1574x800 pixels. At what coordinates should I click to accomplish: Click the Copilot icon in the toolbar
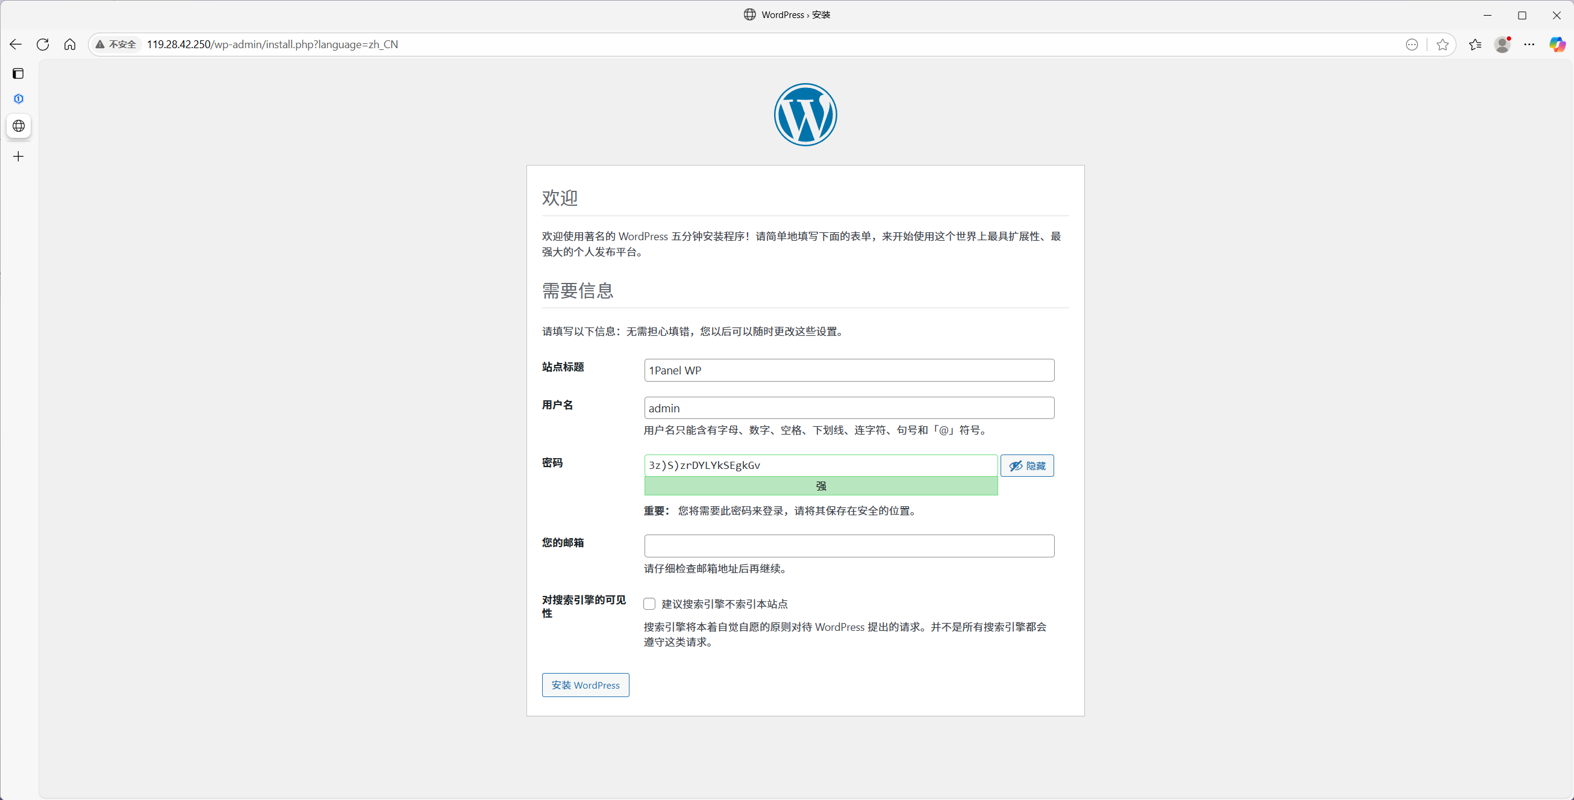click(1558, 44)
